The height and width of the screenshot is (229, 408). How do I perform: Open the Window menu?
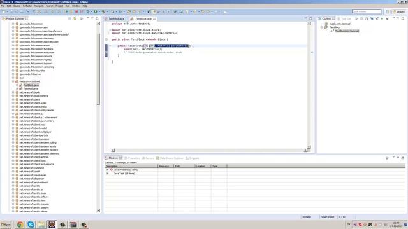76,6
